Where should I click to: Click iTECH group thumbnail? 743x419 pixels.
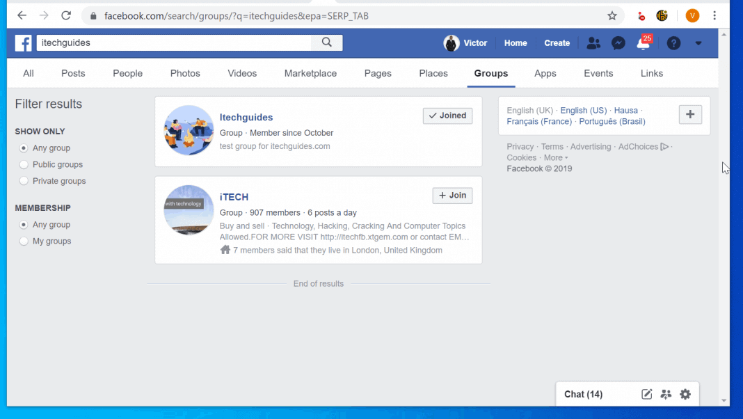click(189, 210)
